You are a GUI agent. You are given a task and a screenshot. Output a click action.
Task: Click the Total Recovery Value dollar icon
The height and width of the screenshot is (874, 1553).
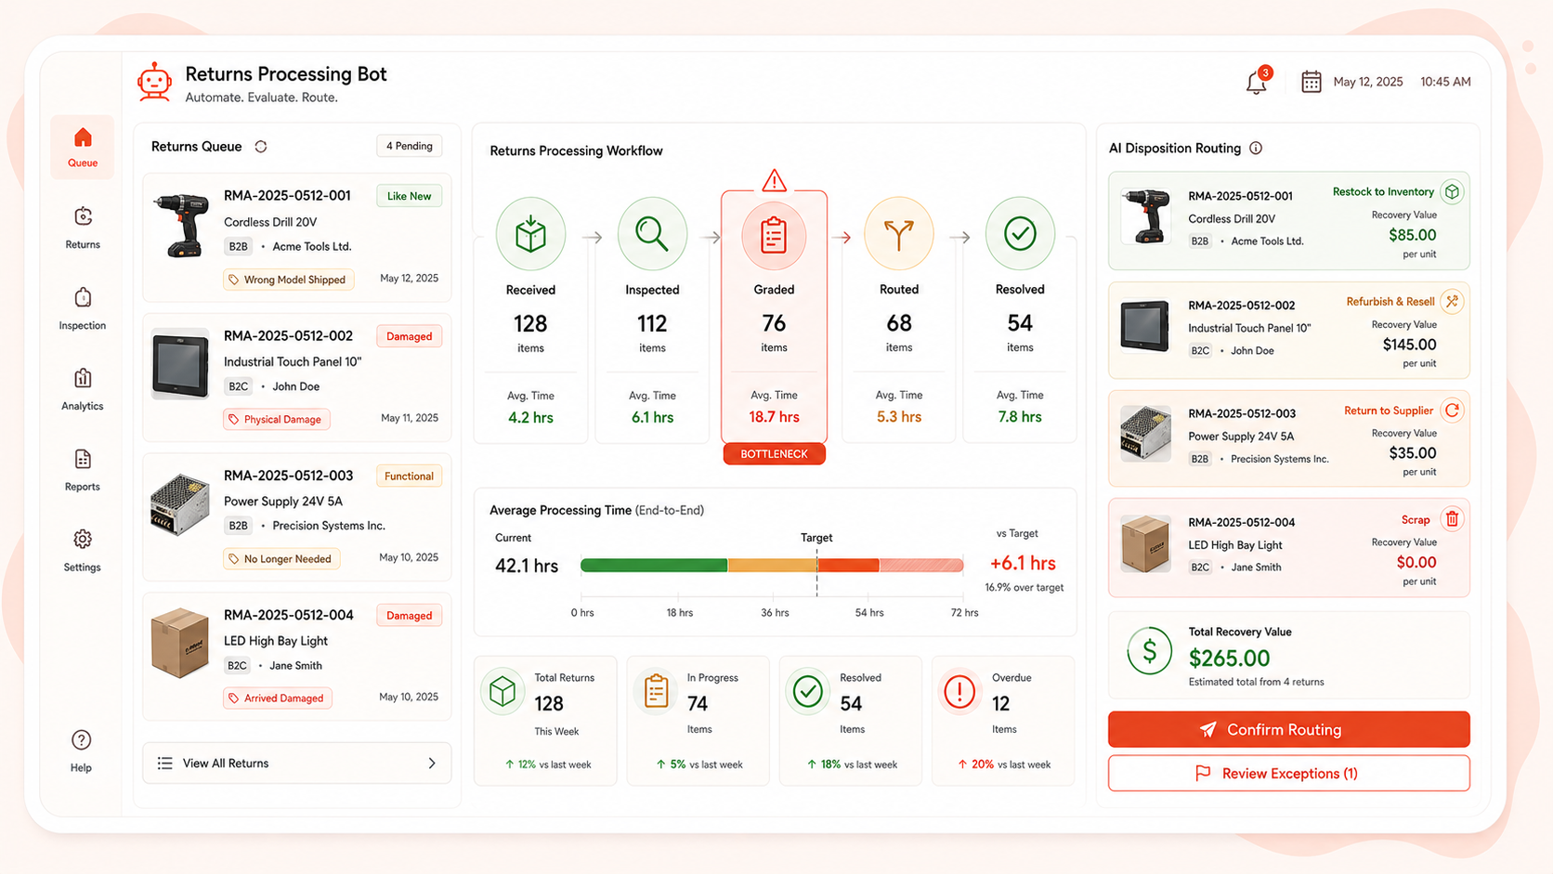(x=1149, y=651)
